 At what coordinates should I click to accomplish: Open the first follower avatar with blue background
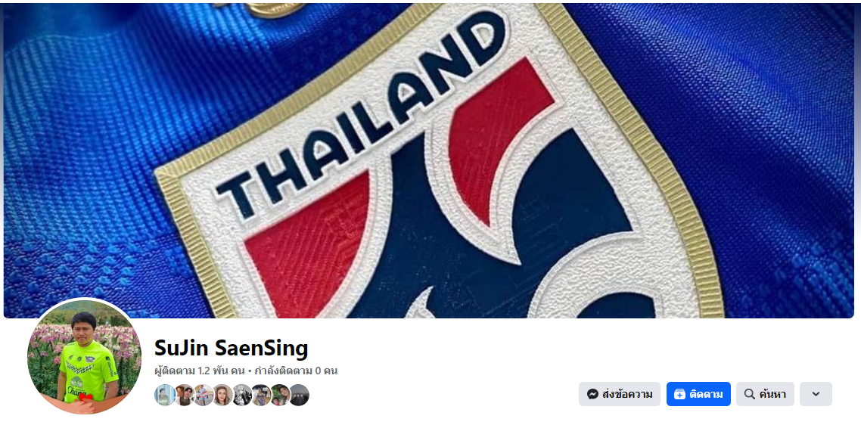pos(165,395)
